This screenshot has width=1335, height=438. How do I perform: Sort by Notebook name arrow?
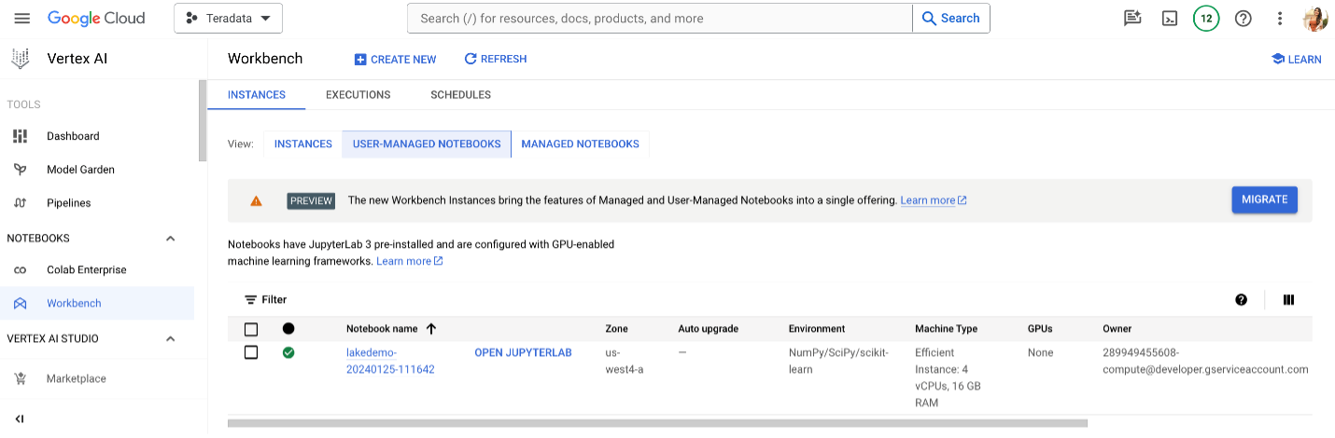pyautogui.click(x=430, y=329)
